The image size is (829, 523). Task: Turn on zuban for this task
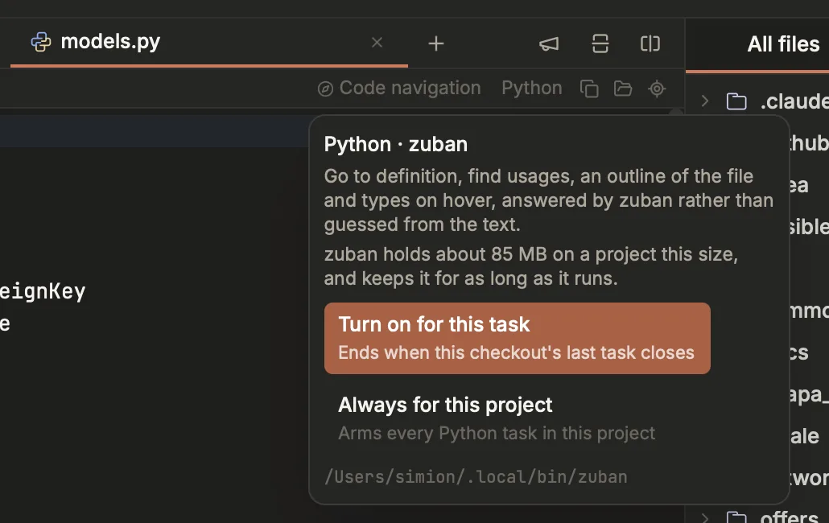pyautogui.click(x=517, y=338)
